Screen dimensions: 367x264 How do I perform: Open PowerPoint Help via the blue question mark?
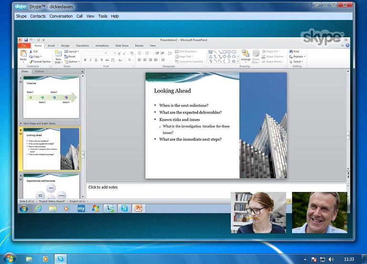pyautogui.click(x=347, y=46)
